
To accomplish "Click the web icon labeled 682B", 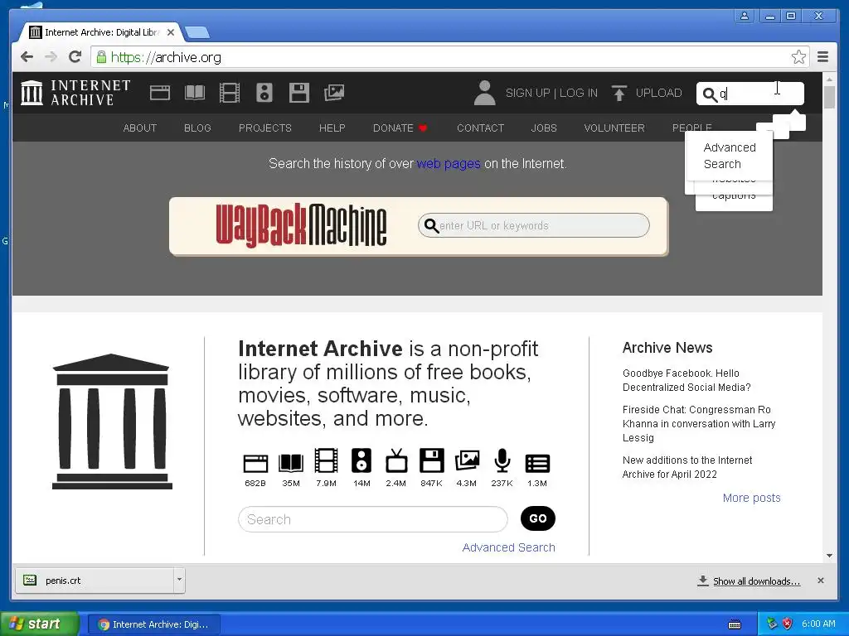I will click(255, 464).
